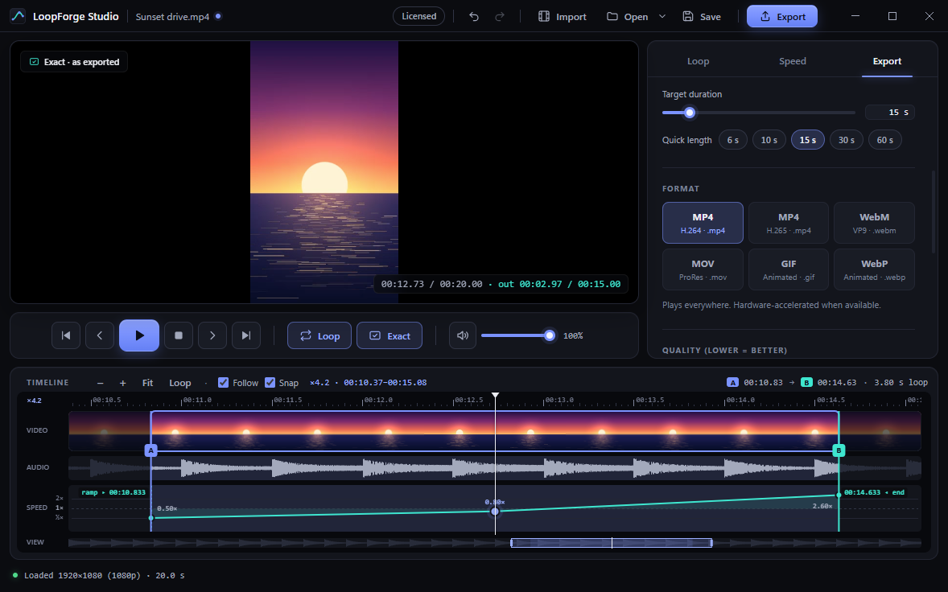Select the 0.80× speed keyframe point
Viewport: 948px width, 592px height.
(495, 512)
